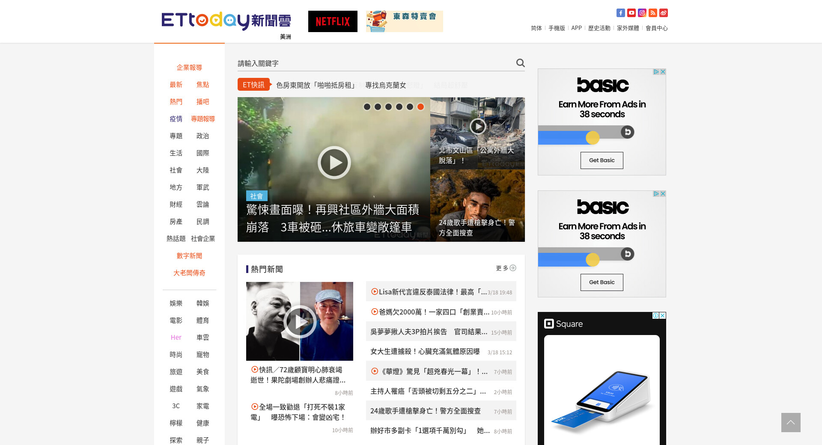The height and width of the screenshot is (445, 822).
Task: Open 數字新聞 sidebar section
Action: click(x=189, y=256)
